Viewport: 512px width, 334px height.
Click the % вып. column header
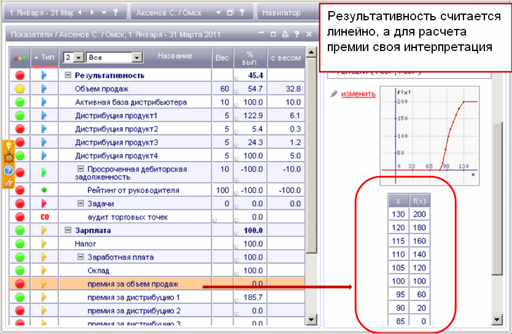(x=250, y=58)
